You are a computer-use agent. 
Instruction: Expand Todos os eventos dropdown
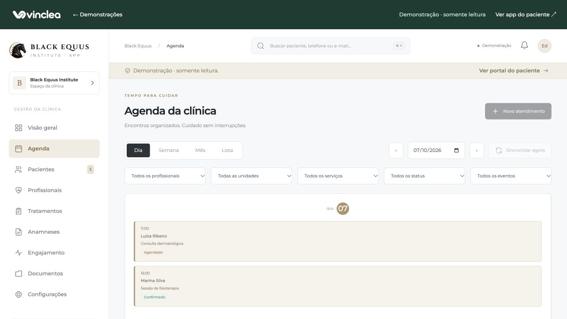[x=511, y=176]
